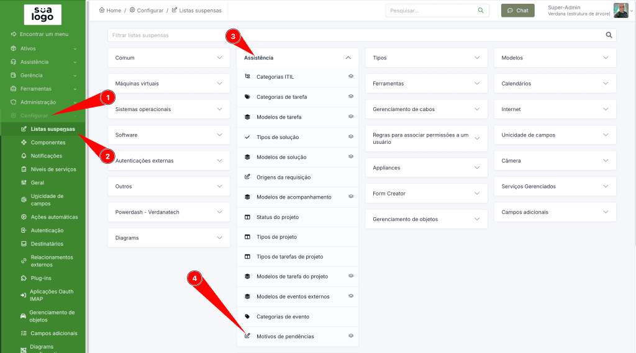Click the Home icon in breadcrumb
Viewport: 636px width, 353px height.
(102, 10)
